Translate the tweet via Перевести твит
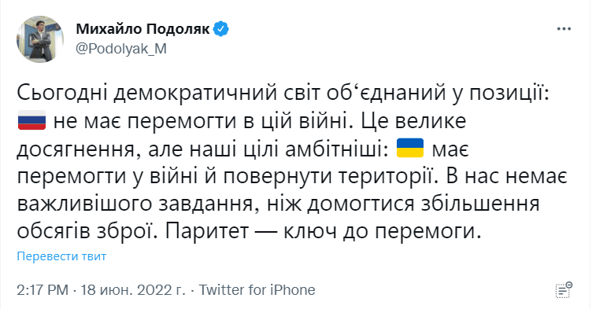Image resolution: width=592 pixels, height=309 pixels. (61, 256)
